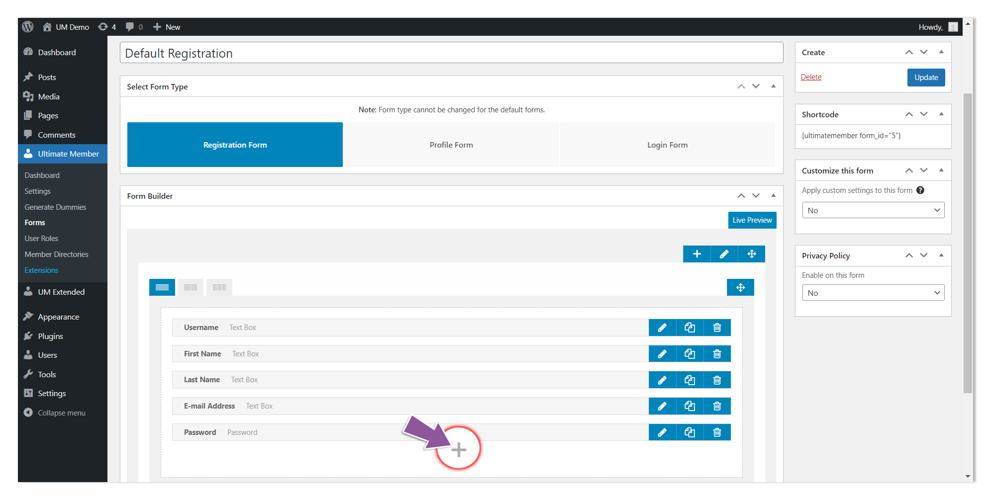This screenshot has height=500, width=991.
Task: Collapse the Create panel
Action: click(941, 52)
